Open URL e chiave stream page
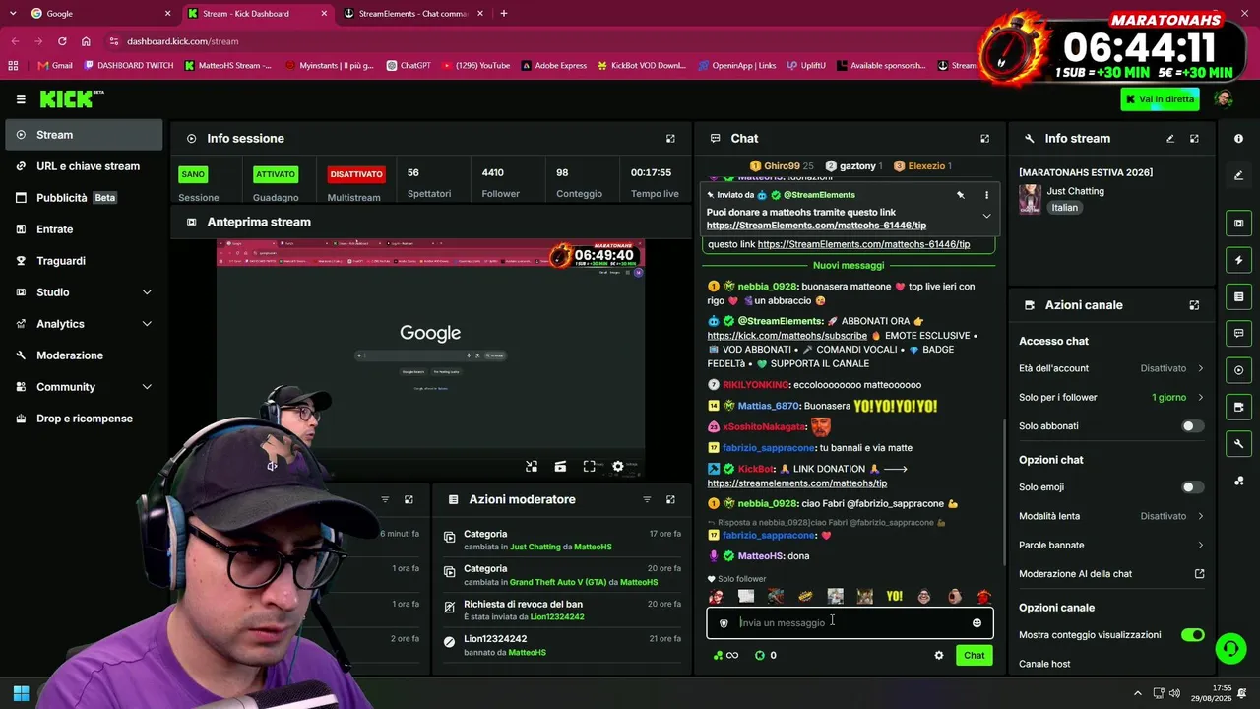The height and width of the screenshot is (709, 1260). point(84,166)
